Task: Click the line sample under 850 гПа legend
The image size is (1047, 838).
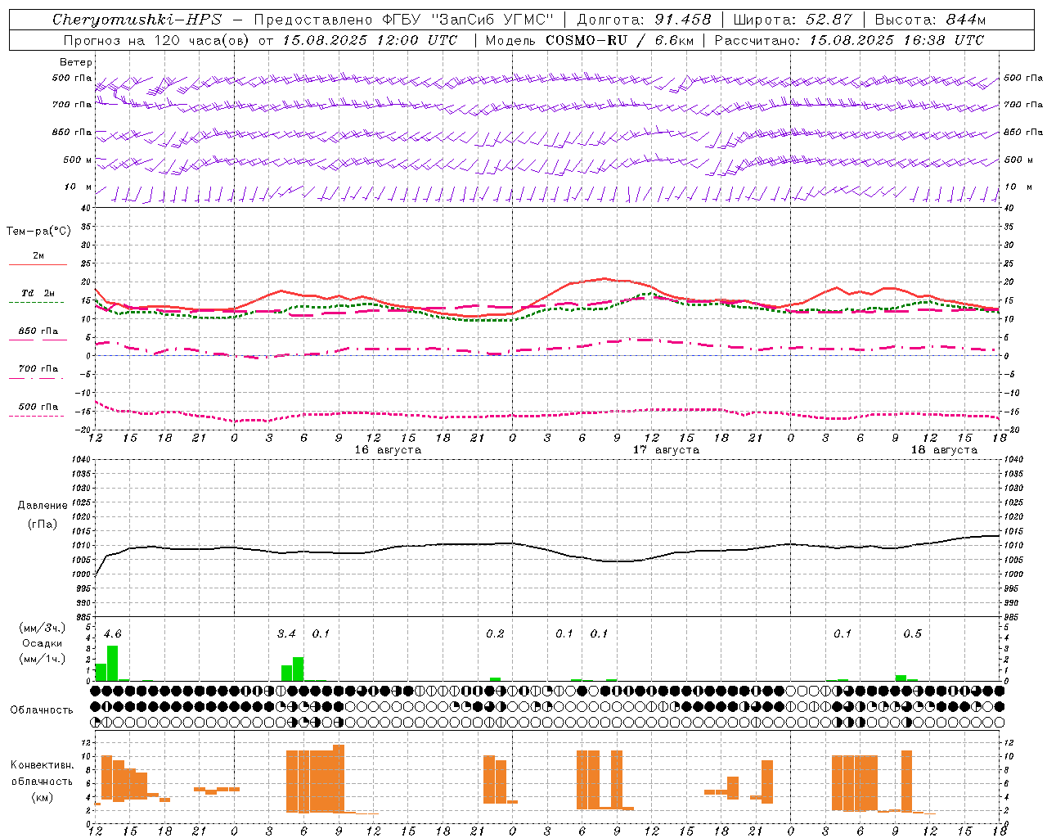Action: [x=38, y=340]
